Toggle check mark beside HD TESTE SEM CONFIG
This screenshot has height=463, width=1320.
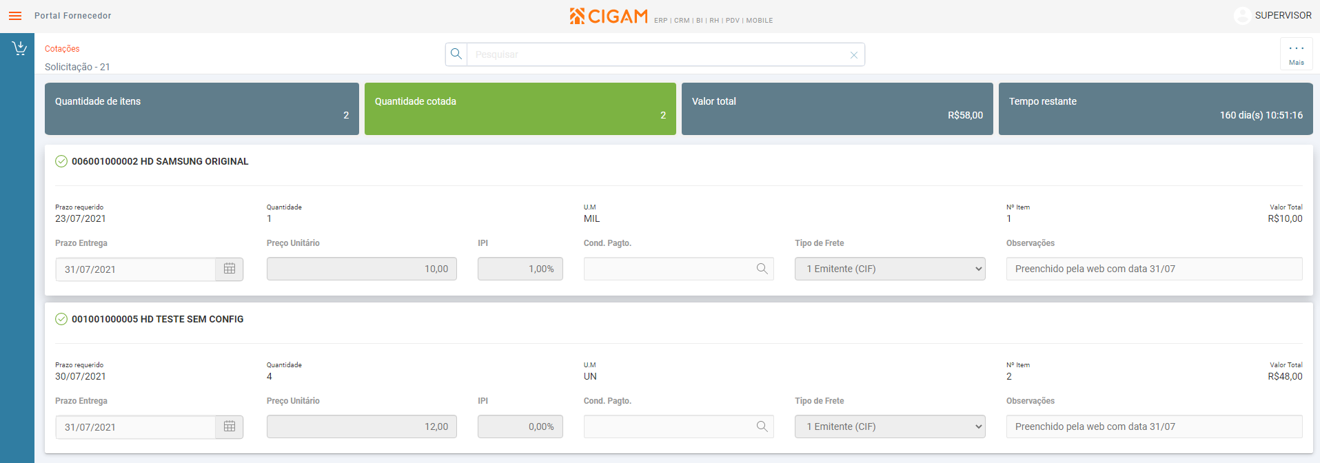(61, 319)
